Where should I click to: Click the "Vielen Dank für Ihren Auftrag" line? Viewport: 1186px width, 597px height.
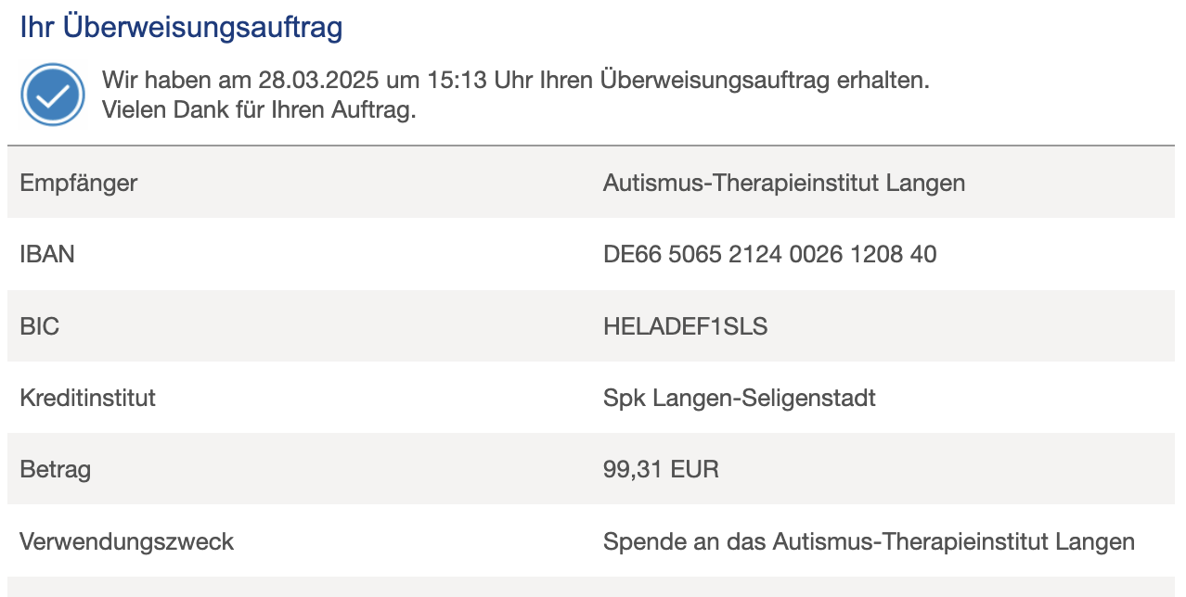coord(259,109)
